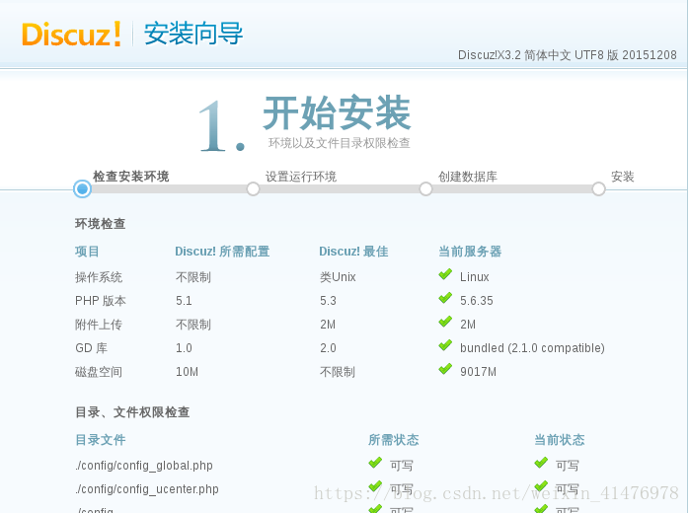The height and width of the screenshot is (513, 690).
Task: Click the current server value Linux
Action: tap(475, 277)
